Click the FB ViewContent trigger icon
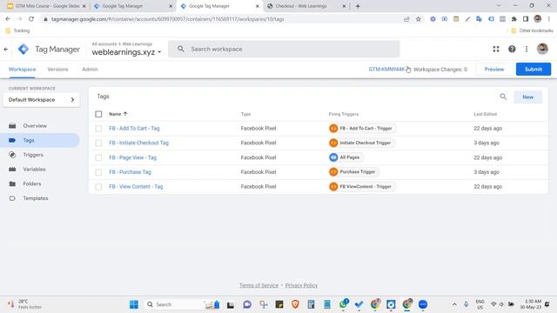Screen dimensions: 557x313 333,186
